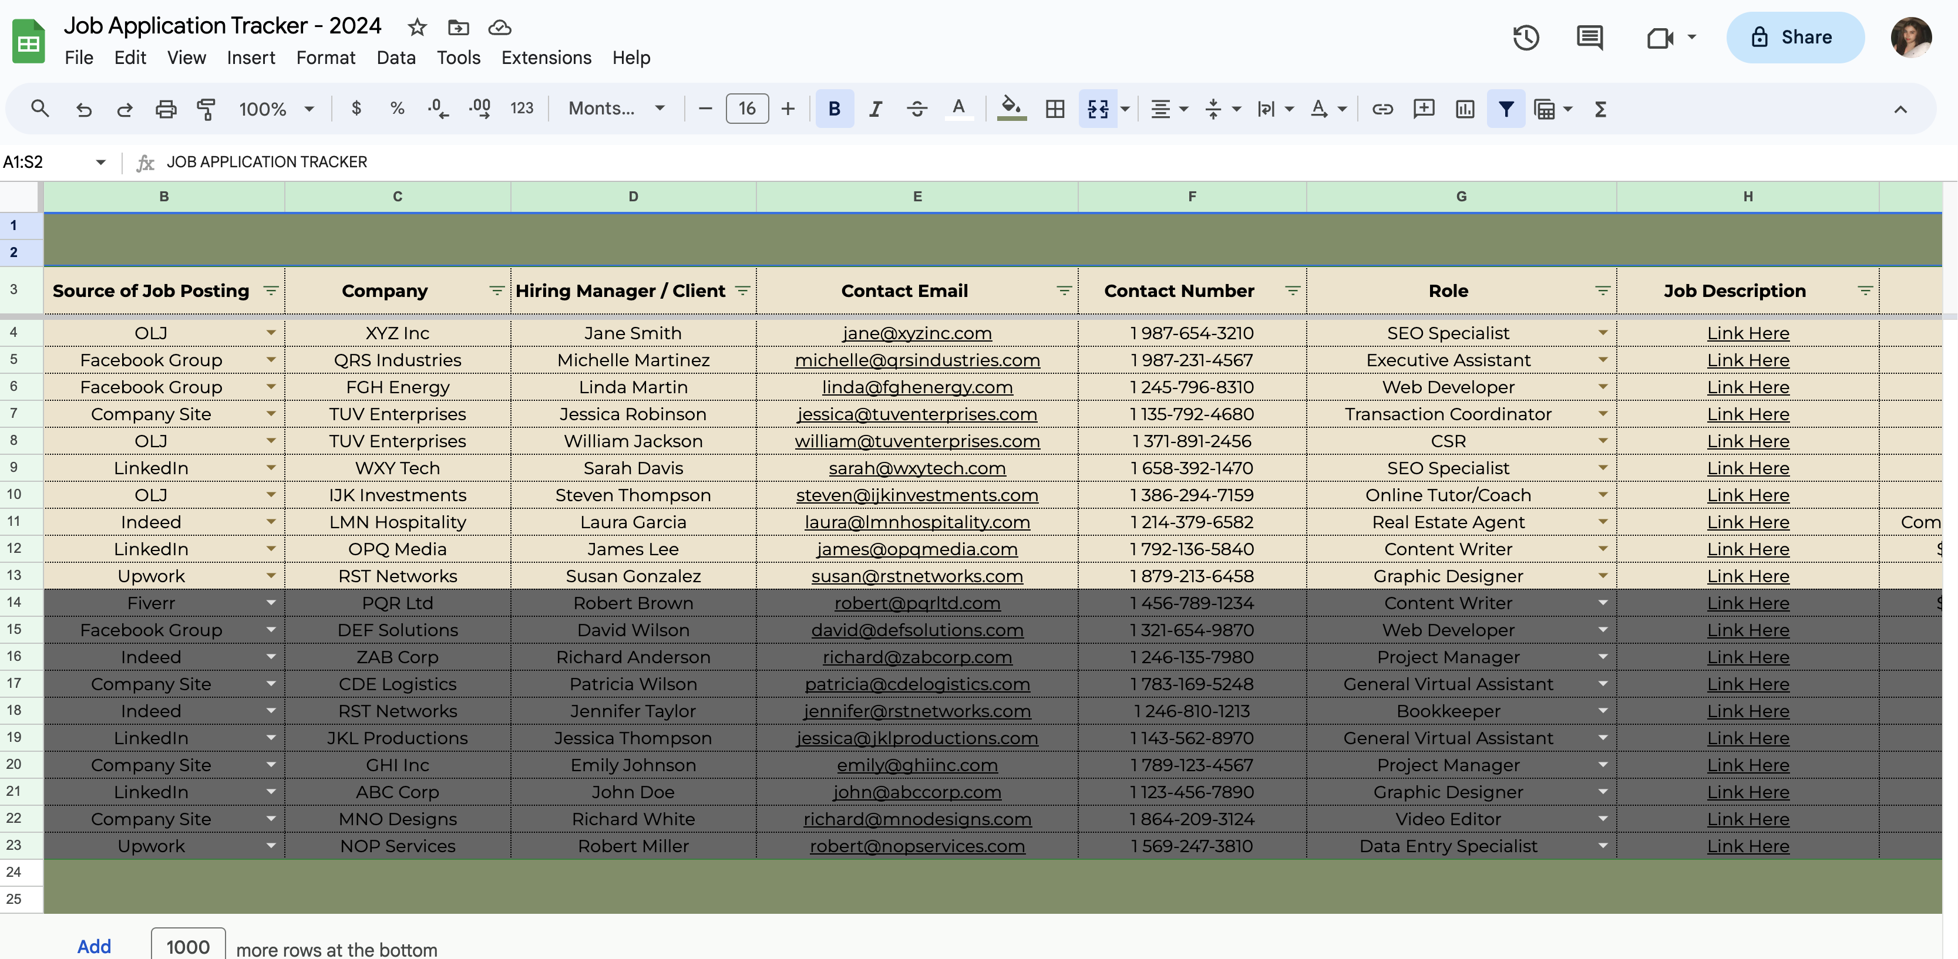
Task: Toggle Strikethrough formatting
Action: pos(917,109)
